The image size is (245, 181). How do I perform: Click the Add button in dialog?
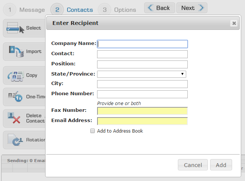(x=221, y=165)
